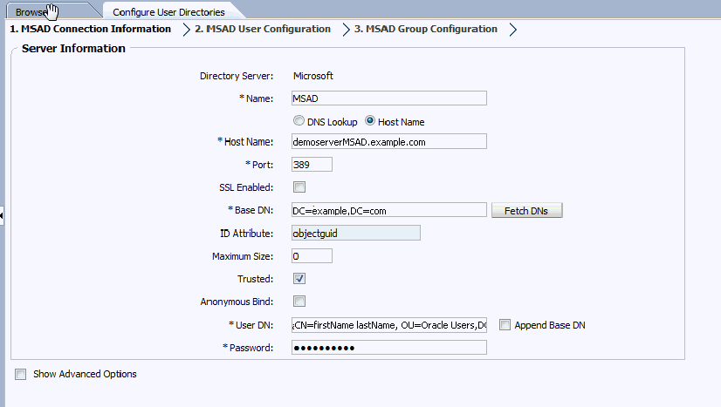Viewport: 721px width, 407px height.
Task: Select the Configure User Directories tab
Action: tap(168, 11)
